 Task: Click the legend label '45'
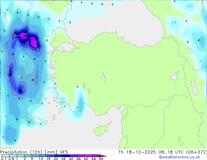[x=93, y=159]
